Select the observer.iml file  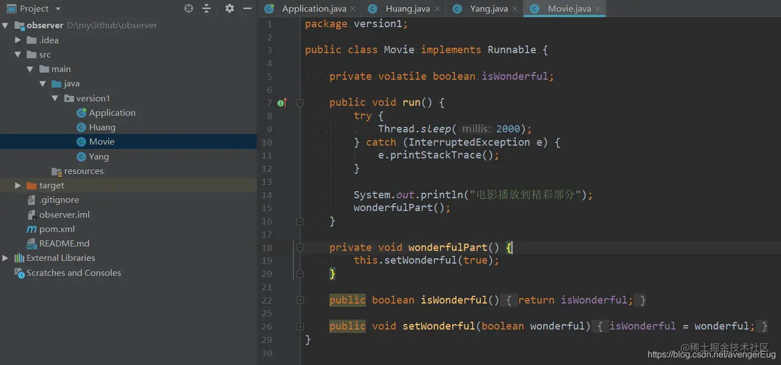(x=64, y=214)
